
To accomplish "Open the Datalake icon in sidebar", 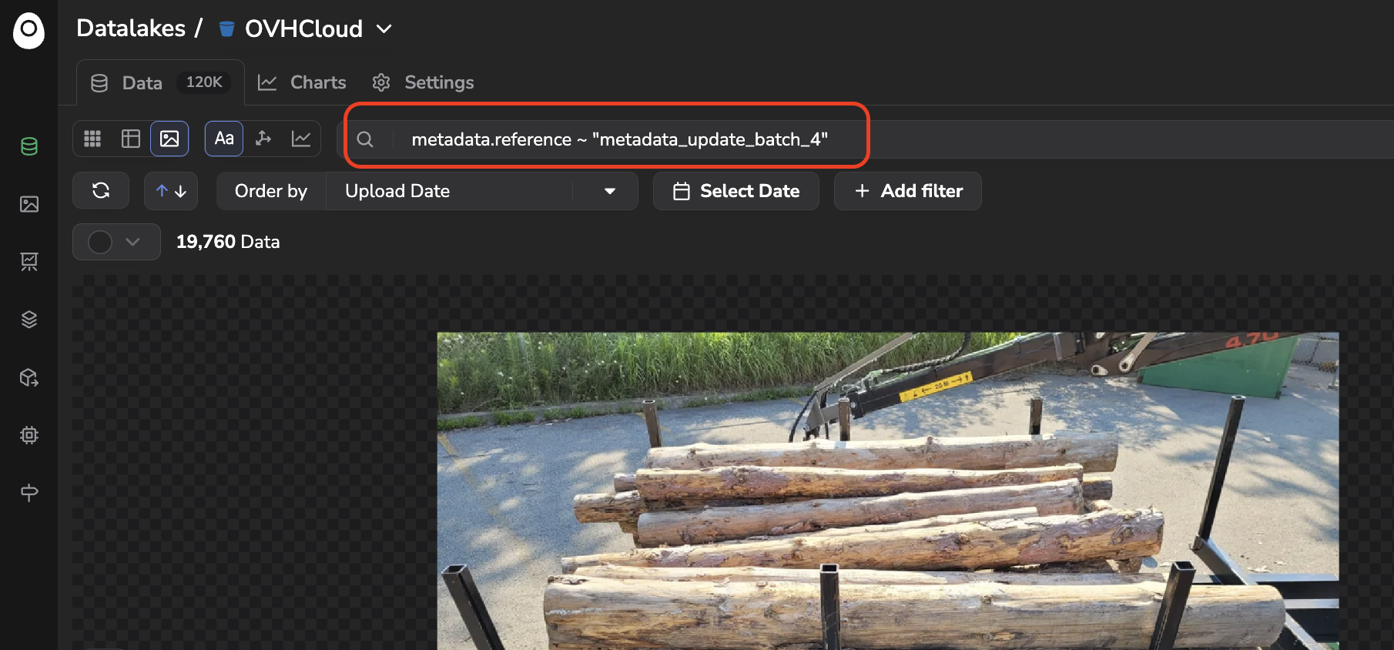I will (x=29, y=146).
